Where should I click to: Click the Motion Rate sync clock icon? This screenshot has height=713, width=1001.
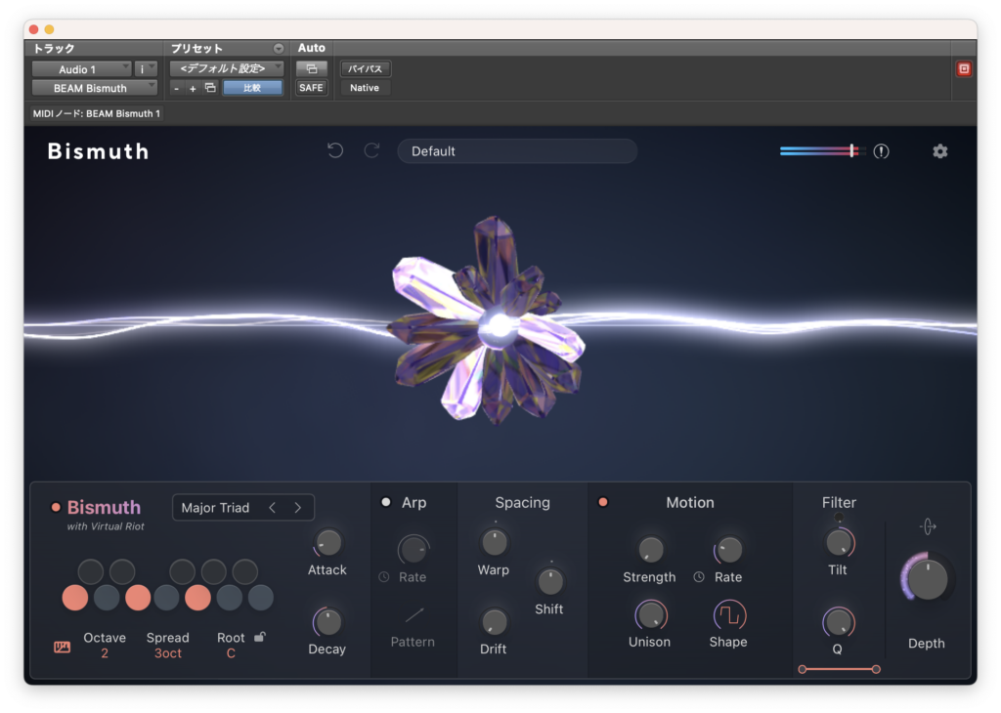699,576
